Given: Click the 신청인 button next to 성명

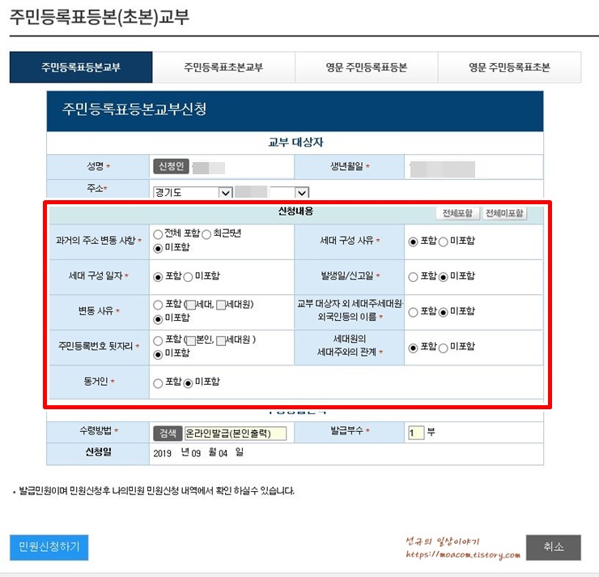Looking at the screenshot, I should 171,166.
